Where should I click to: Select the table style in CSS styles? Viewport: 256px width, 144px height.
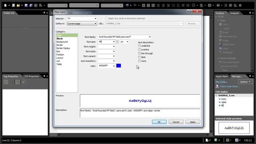[x=224, y=102]
